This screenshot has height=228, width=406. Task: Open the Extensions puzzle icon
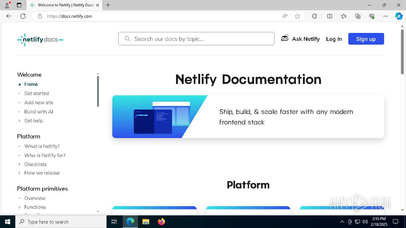click(314, 16)
